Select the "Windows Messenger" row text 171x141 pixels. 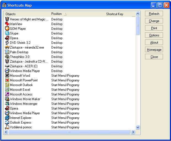(x=24, y=104)
